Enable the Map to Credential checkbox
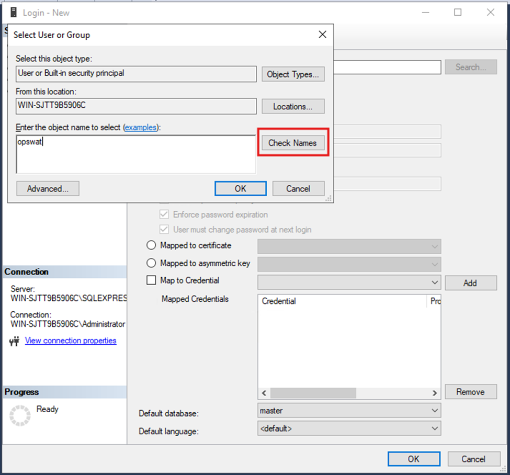510x475 pixels. [152, 280]
